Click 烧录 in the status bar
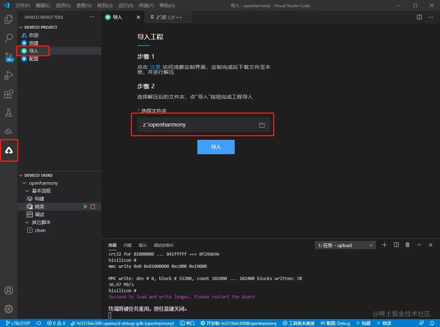 (x=384, y=323)
